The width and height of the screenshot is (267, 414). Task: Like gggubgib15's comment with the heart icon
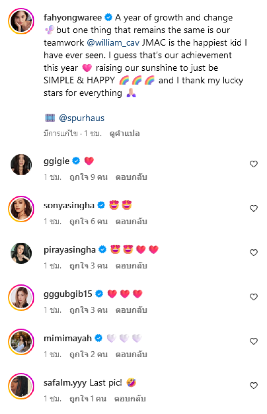coord(254,297)
